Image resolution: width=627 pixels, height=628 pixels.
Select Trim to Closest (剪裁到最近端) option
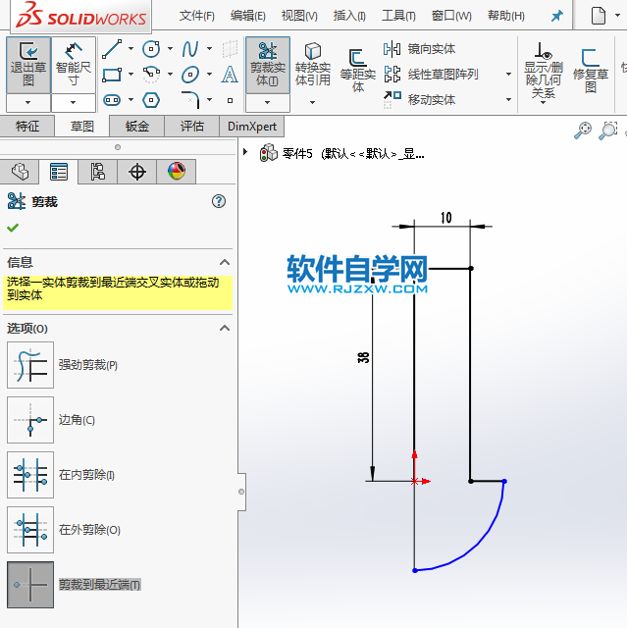[x=30, y=585]
